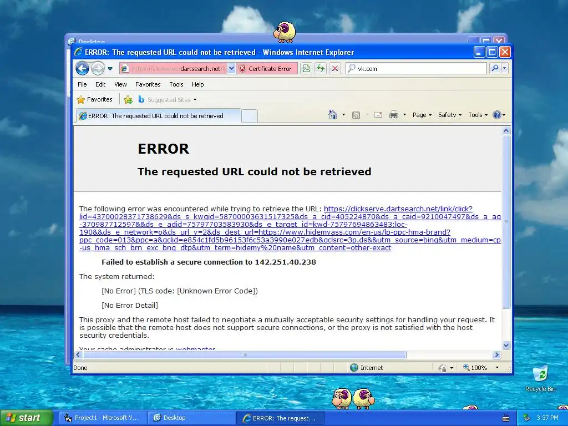
Task: Expand Suggested Sites on the favorites bar
Action: pos(168,100)
